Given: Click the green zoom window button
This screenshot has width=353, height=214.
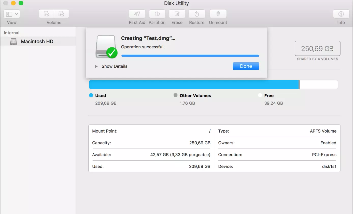Looking at the screenshot, I should point(21,3).
